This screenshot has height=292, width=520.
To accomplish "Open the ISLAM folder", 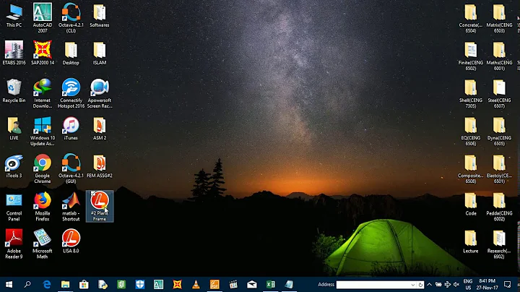I will coord(100,53).
